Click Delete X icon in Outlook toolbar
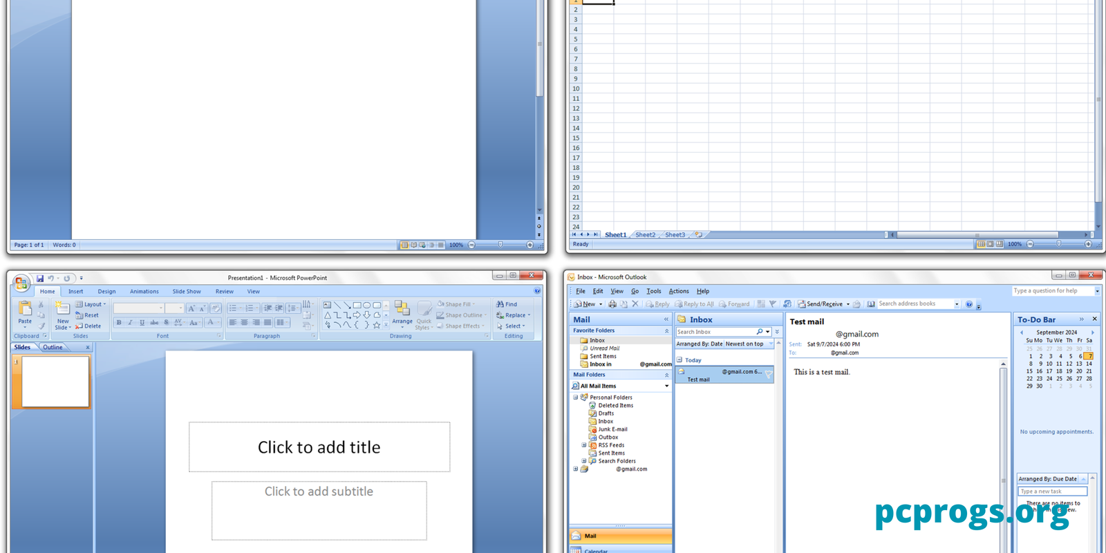Image resolution: width=1106 pixels, height=553 pixels. click(635, 304)
